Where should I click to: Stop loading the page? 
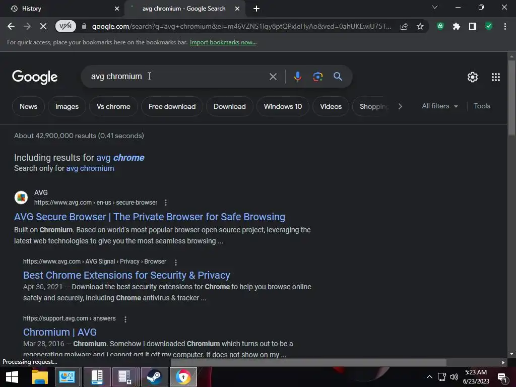click(x=43, y=26)
